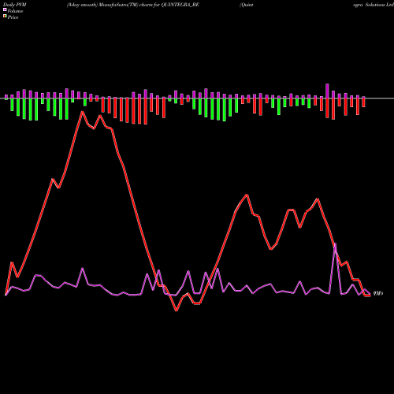Click the value label at the lines' right end
This screenshot has height=394, width=394.
tap(378, 293)
